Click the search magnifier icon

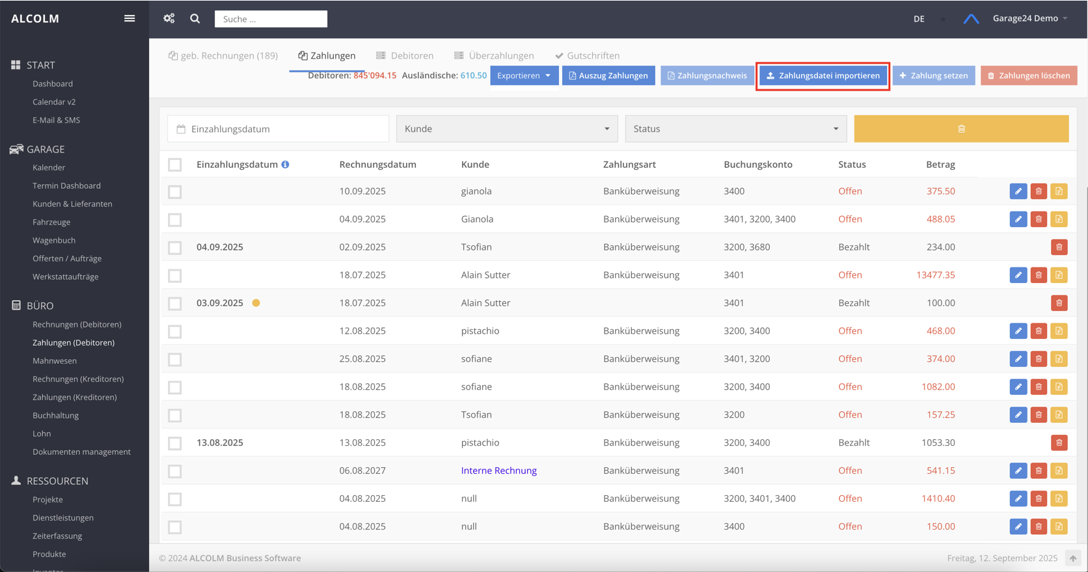point(195,19)
